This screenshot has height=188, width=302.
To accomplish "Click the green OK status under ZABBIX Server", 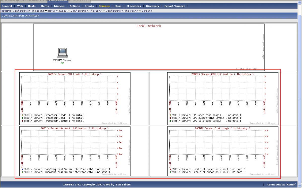I will (x=62, y=64).
